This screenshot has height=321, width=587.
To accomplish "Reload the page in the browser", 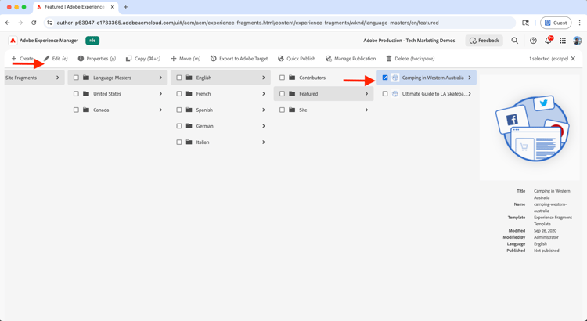I will [34, 23].
